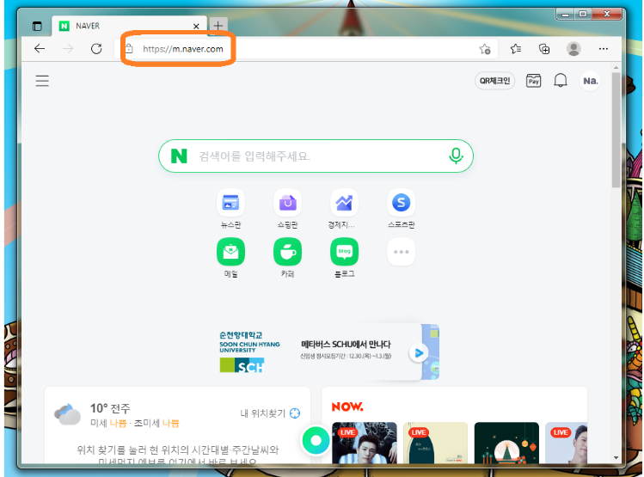
Task: Open the browser profile avatar
Action: pos(573,49)
